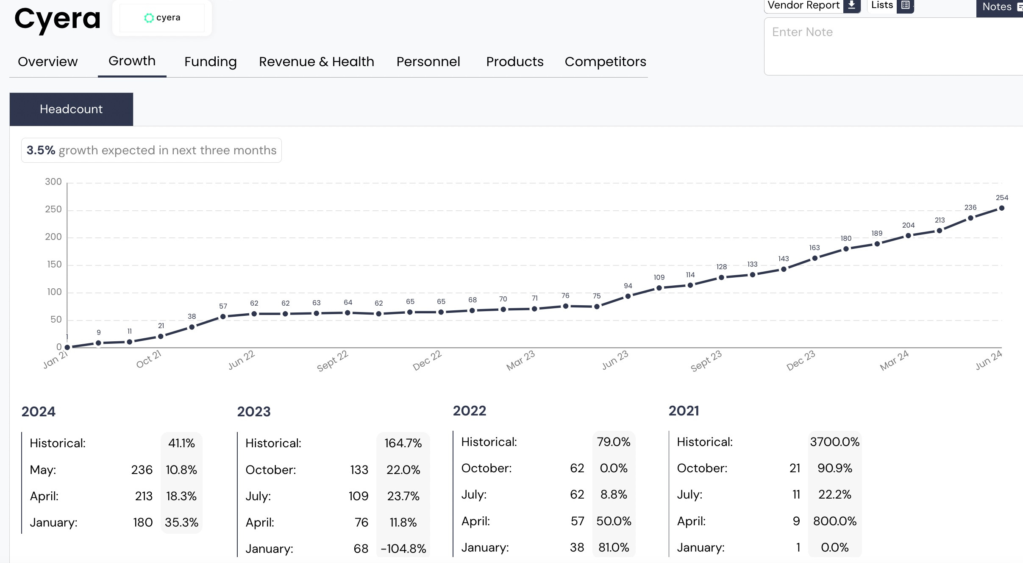The height and width of the screenshot is (563, 1023).
Task: Click 2021 April growth 800.0%
Action: (x=835, y=521)
